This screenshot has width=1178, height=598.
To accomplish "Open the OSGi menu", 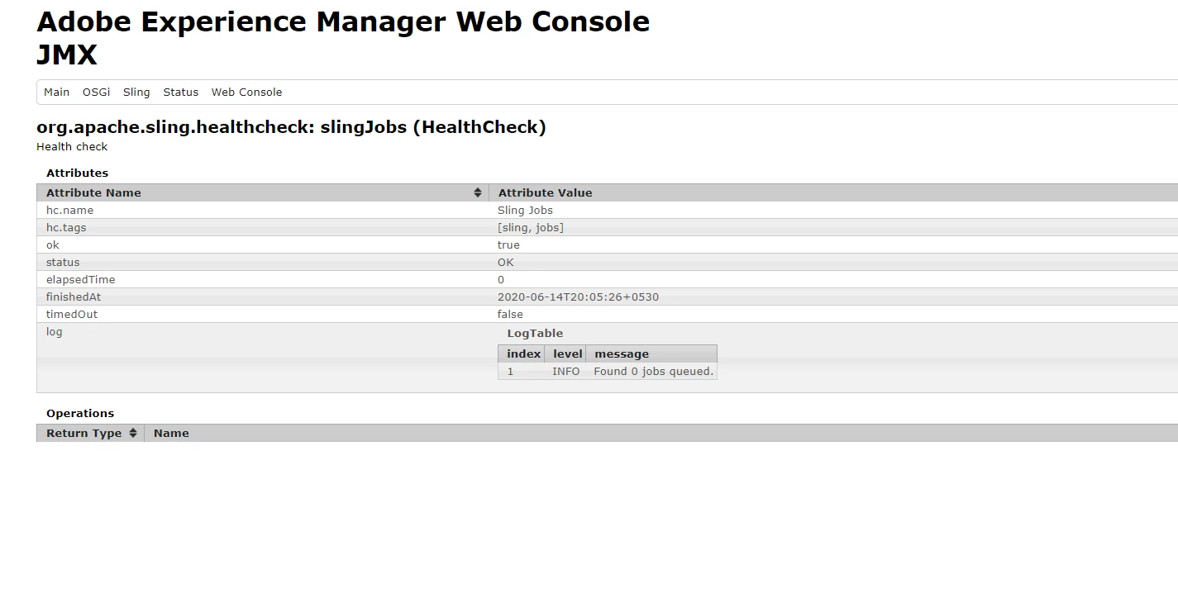I will coord(96,93).
